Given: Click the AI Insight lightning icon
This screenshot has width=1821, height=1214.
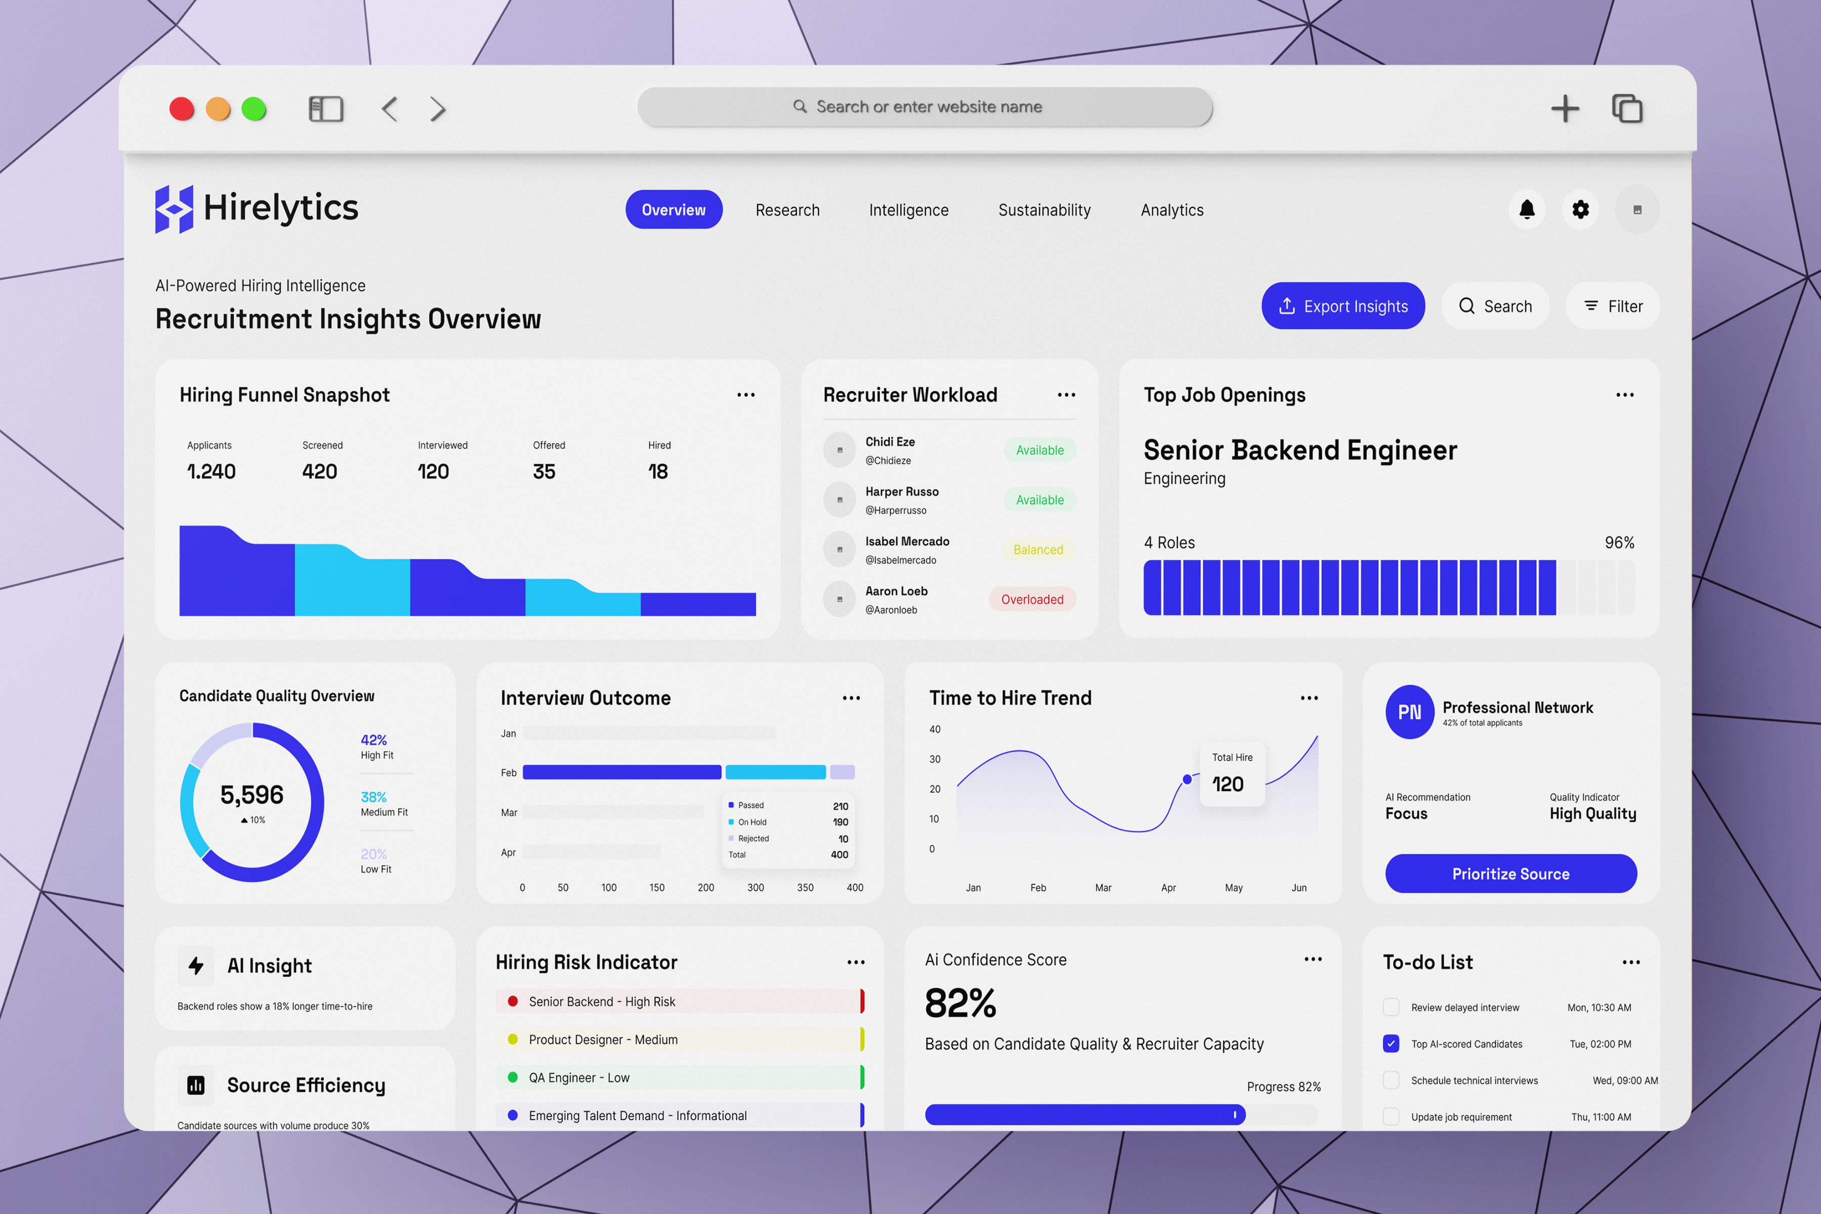Looking at the screenshot, I should pos(197,966).
